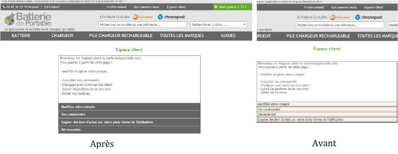This screenshot has height=154, width=398.
Task: Open CHARGEUR menu in Après screenshot
Action: tap(63, 36)
